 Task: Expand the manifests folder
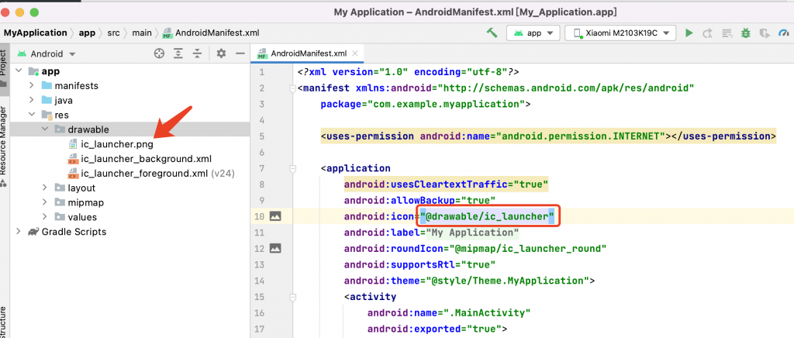click(31, 85)
